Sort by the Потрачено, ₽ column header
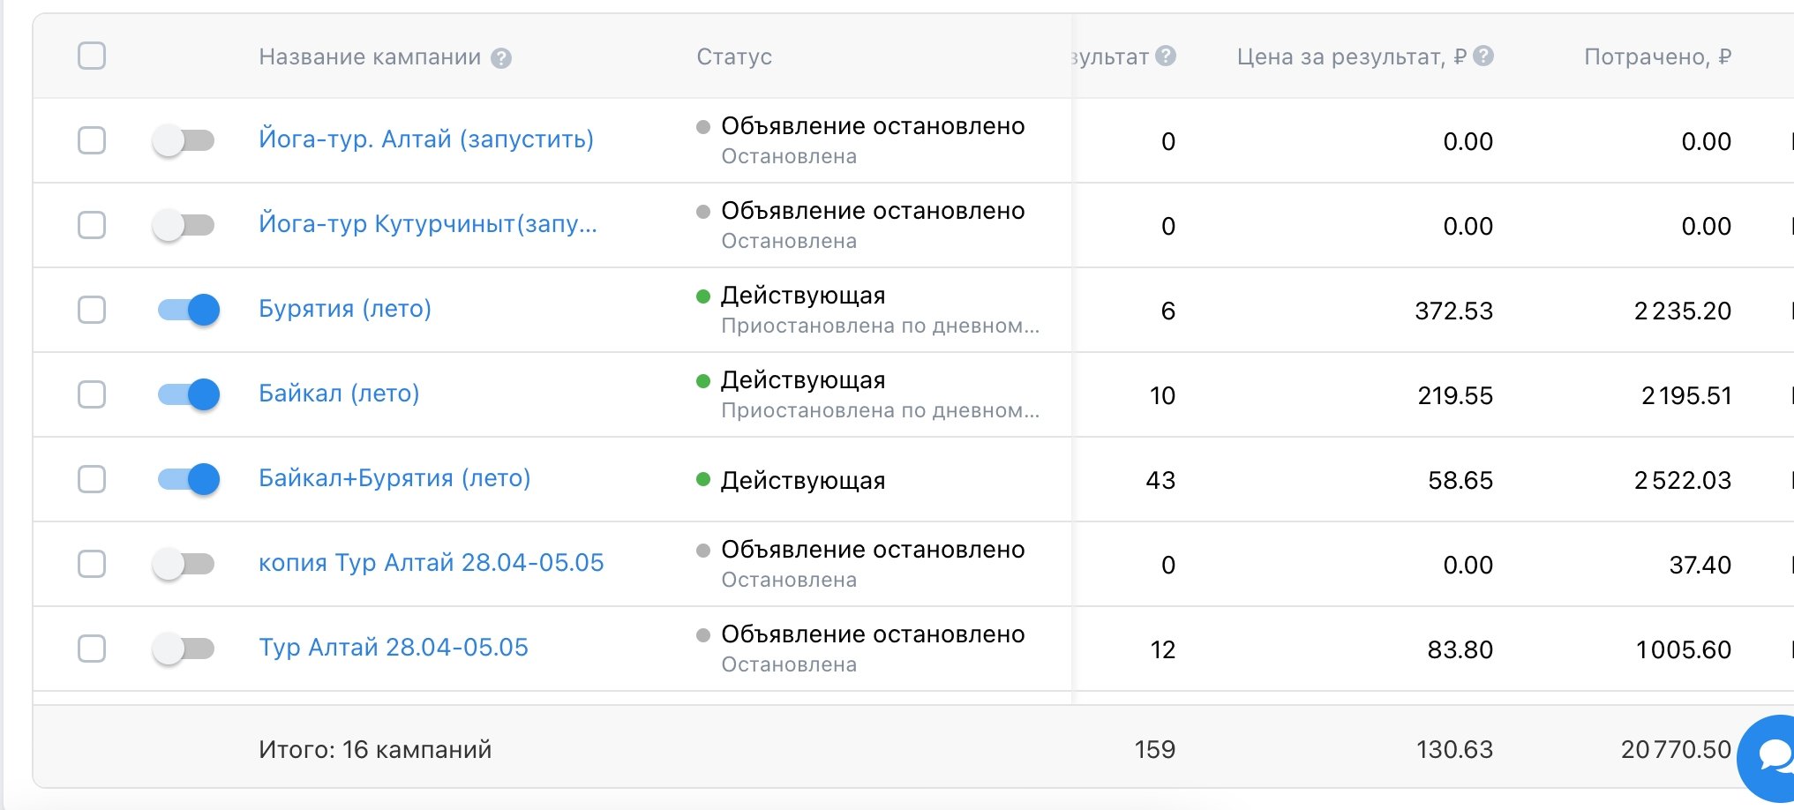This screenshot has width=1794, height=810. (x=1656, y=57)
